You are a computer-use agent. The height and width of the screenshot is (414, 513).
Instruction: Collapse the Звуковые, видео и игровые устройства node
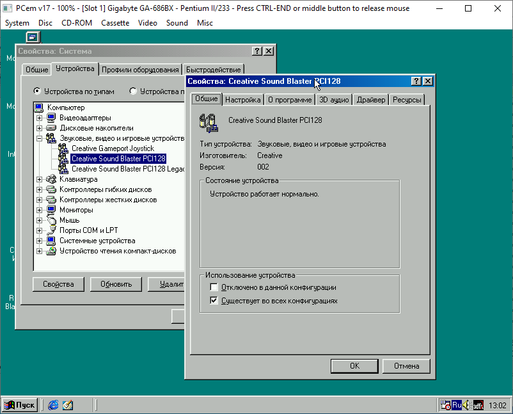click(39, 138)
